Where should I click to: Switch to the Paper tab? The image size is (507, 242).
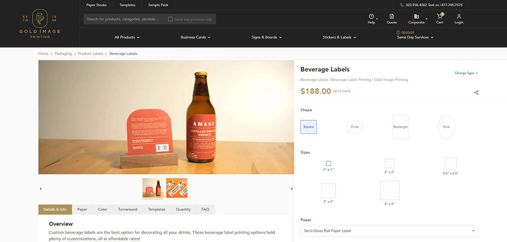click(x=82, y=209)
